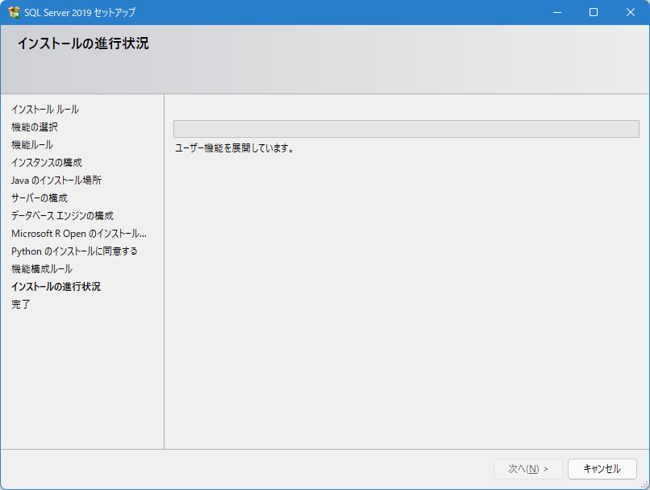This screenshot has height=490, width=650.
Task: Select データベース エンジンの構成 step
Action: [62, 216]
